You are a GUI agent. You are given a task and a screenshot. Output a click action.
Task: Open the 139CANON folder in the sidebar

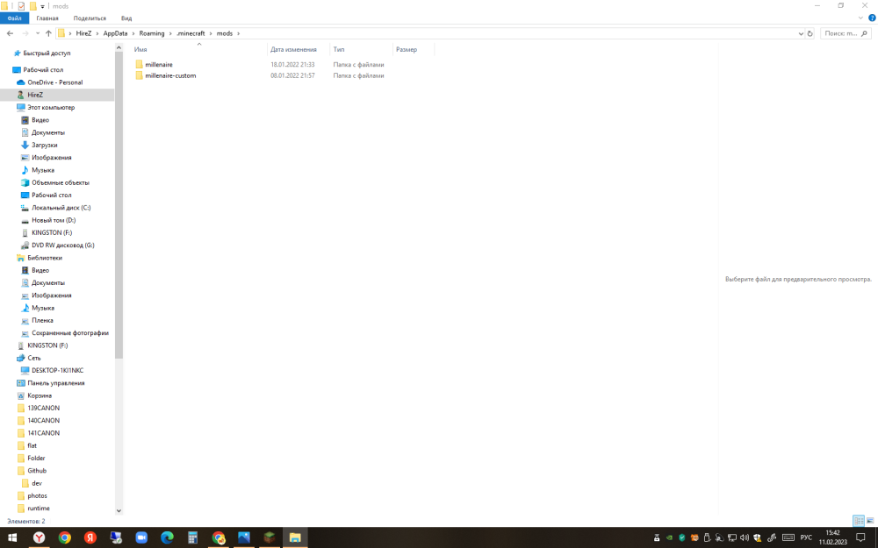click(x=43, y=409)
